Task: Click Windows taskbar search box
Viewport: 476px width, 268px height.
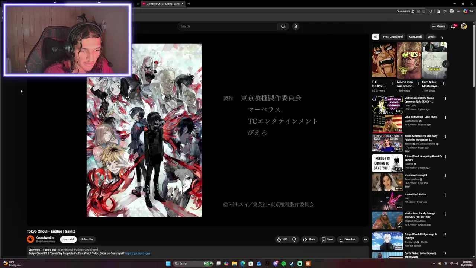Action: [194, 264]
